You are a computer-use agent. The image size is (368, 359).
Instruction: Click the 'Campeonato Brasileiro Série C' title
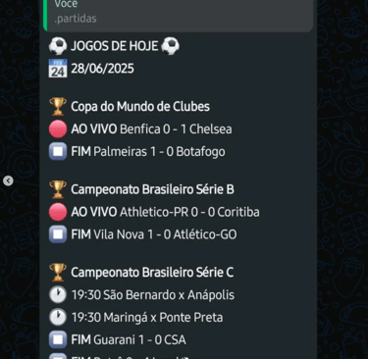[152, 273]
